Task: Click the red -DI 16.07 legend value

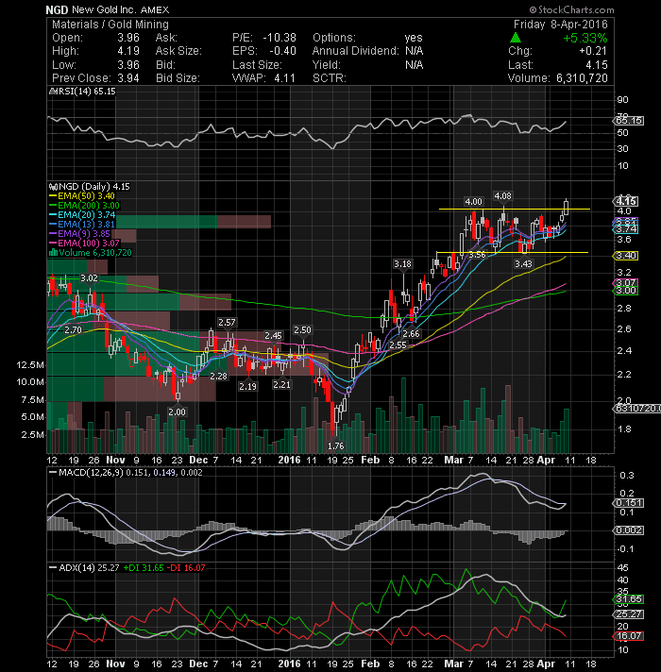Action: tap(186, 568)
